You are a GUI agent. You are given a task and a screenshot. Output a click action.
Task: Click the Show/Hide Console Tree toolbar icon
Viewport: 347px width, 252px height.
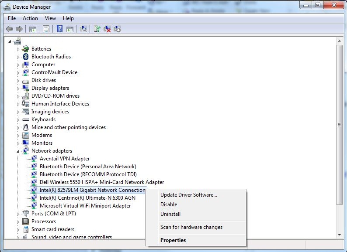coord(32,29)
